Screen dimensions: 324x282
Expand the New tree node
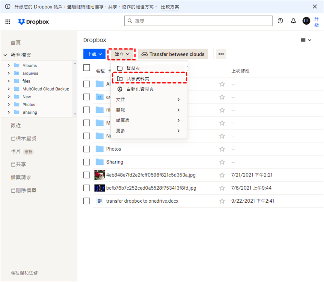pyautogui.click(x=9, y=96)
